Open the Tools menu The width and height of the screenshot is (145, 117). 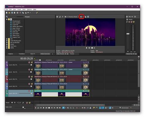24,9
